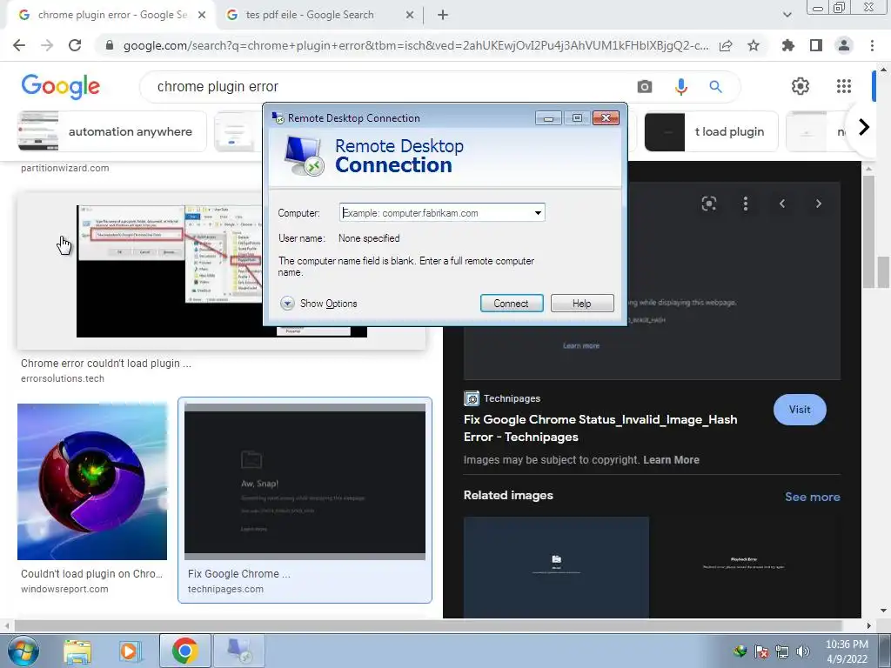This screenshot has width=891, height=668.
Task: Click the preview panel vertical scrollbar
Action: click(x=868, y=233)
